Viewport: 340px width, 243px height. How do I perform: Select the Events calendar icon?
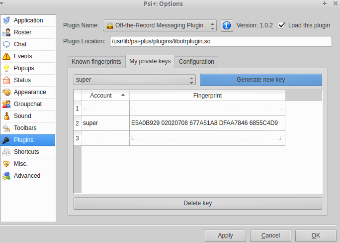click(7, 56)
